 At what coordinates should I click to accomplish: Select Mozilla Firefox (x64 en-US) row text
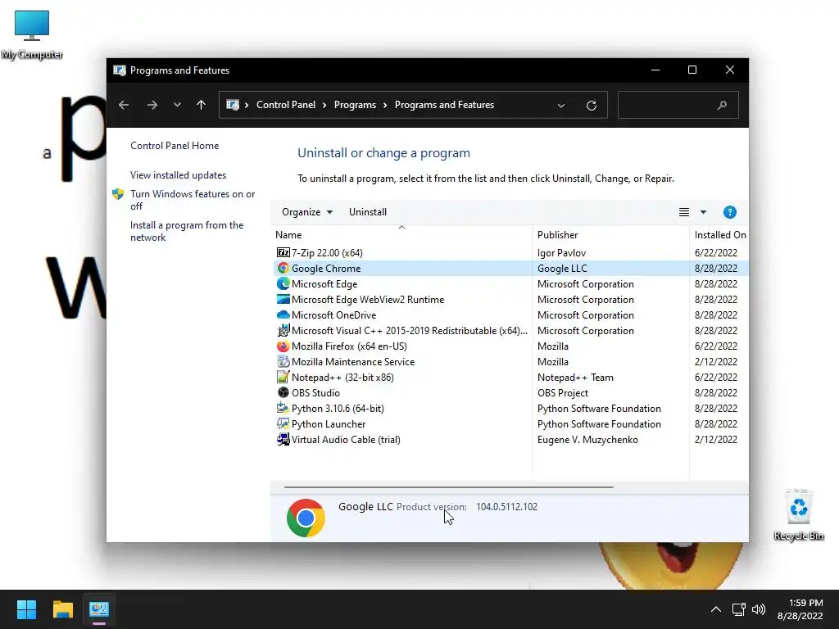(349, 346)
